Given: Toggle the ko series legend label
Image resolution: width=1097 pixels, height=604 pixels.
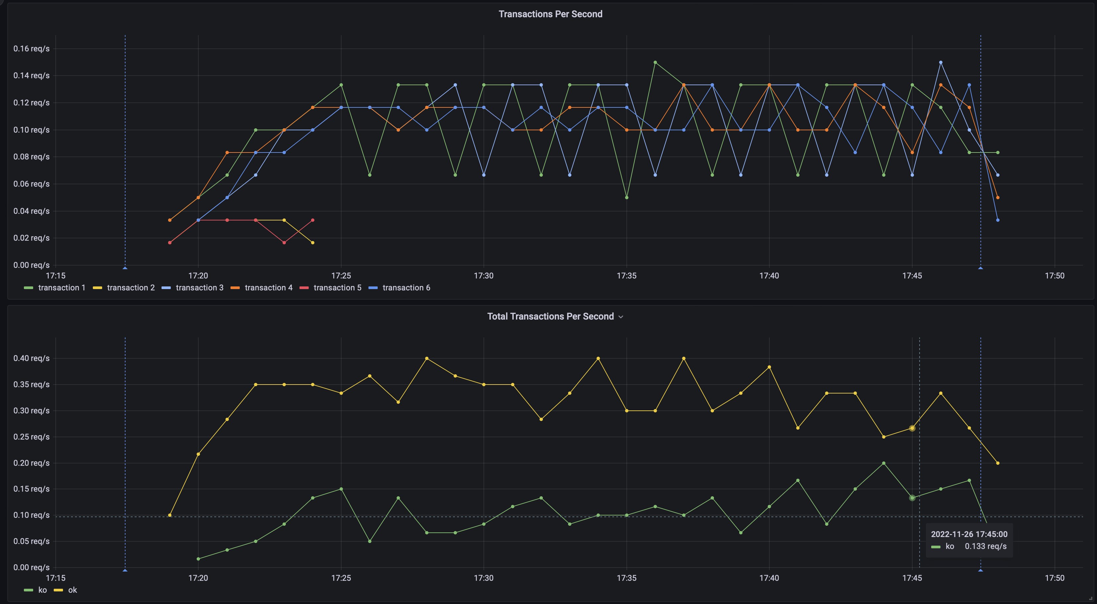Looking at the screenshot, I should coord(42,590).
